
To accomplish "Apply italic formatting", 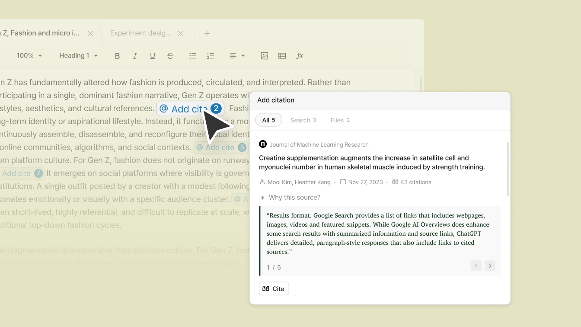I will (135, 55).
